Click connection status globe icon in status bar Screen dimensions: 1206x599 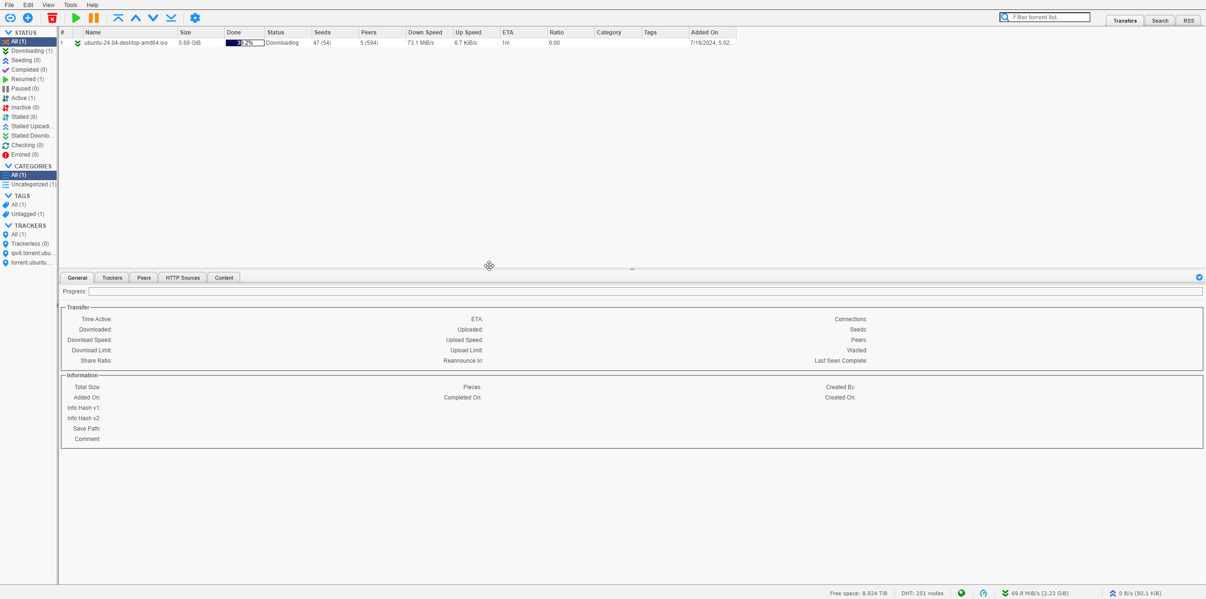click(x=962, y=593)
